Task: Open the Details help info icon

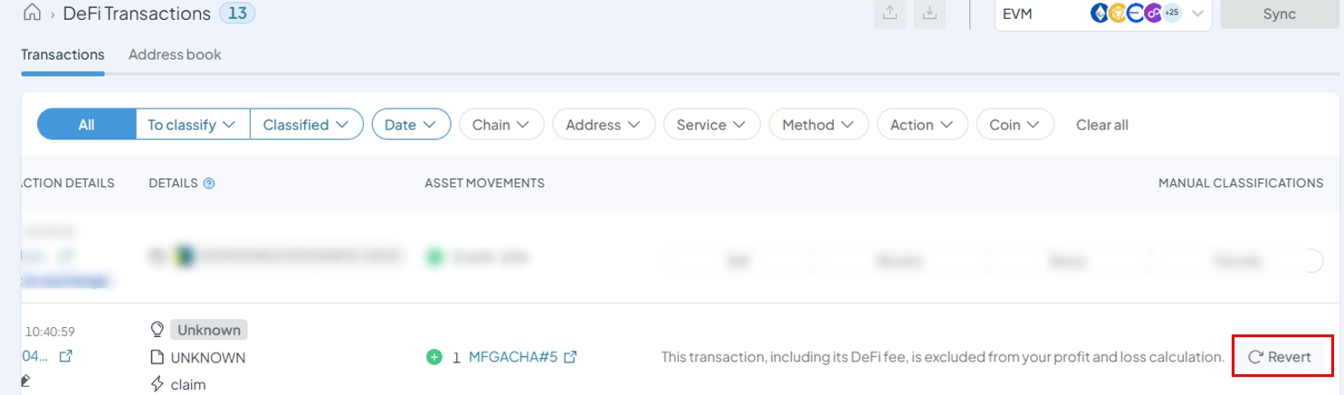Action: pyautogui.click(x=209, y=183)
